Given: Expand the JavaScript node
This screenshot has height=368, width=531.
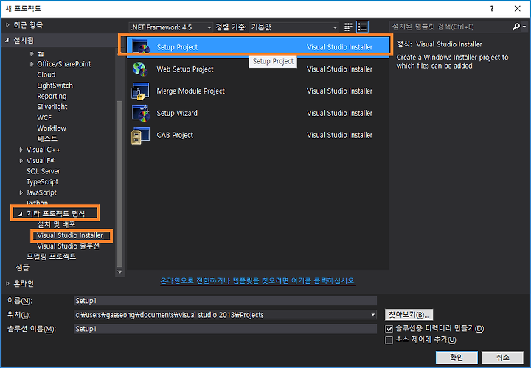Looking at the screenshot, I should point(21,192).
